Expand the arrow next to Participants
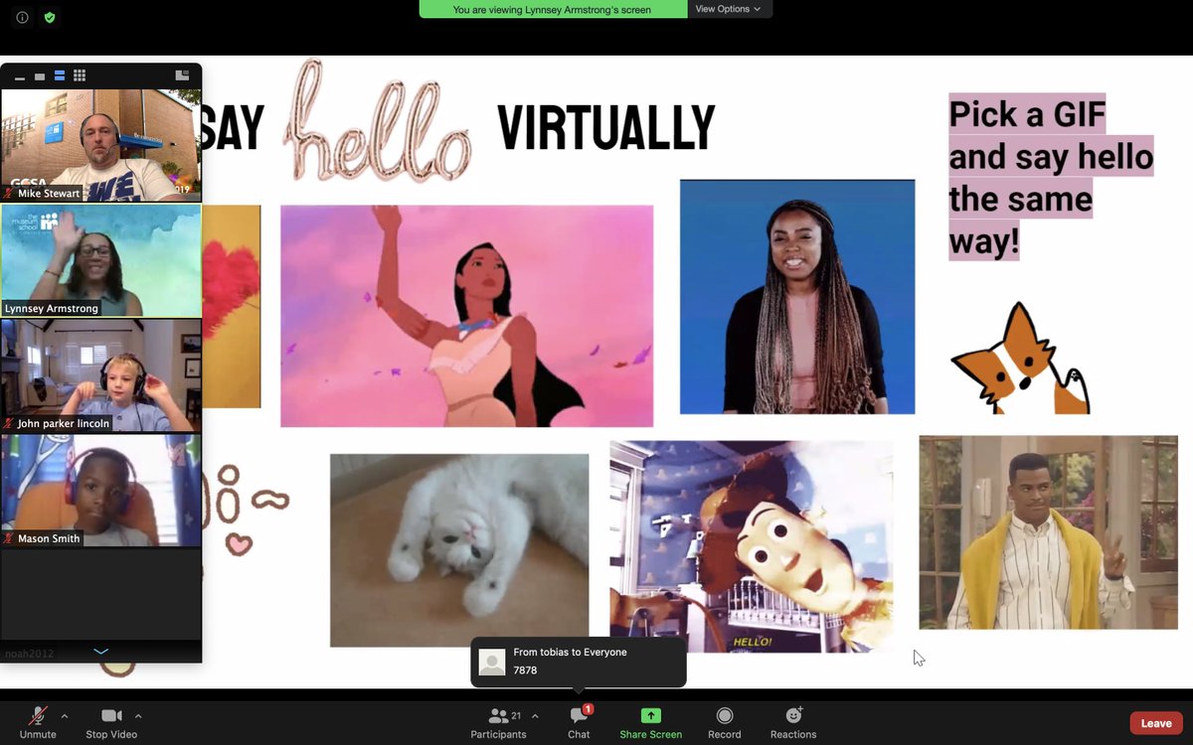This screenshot has height=745, width=1193. 535,715
